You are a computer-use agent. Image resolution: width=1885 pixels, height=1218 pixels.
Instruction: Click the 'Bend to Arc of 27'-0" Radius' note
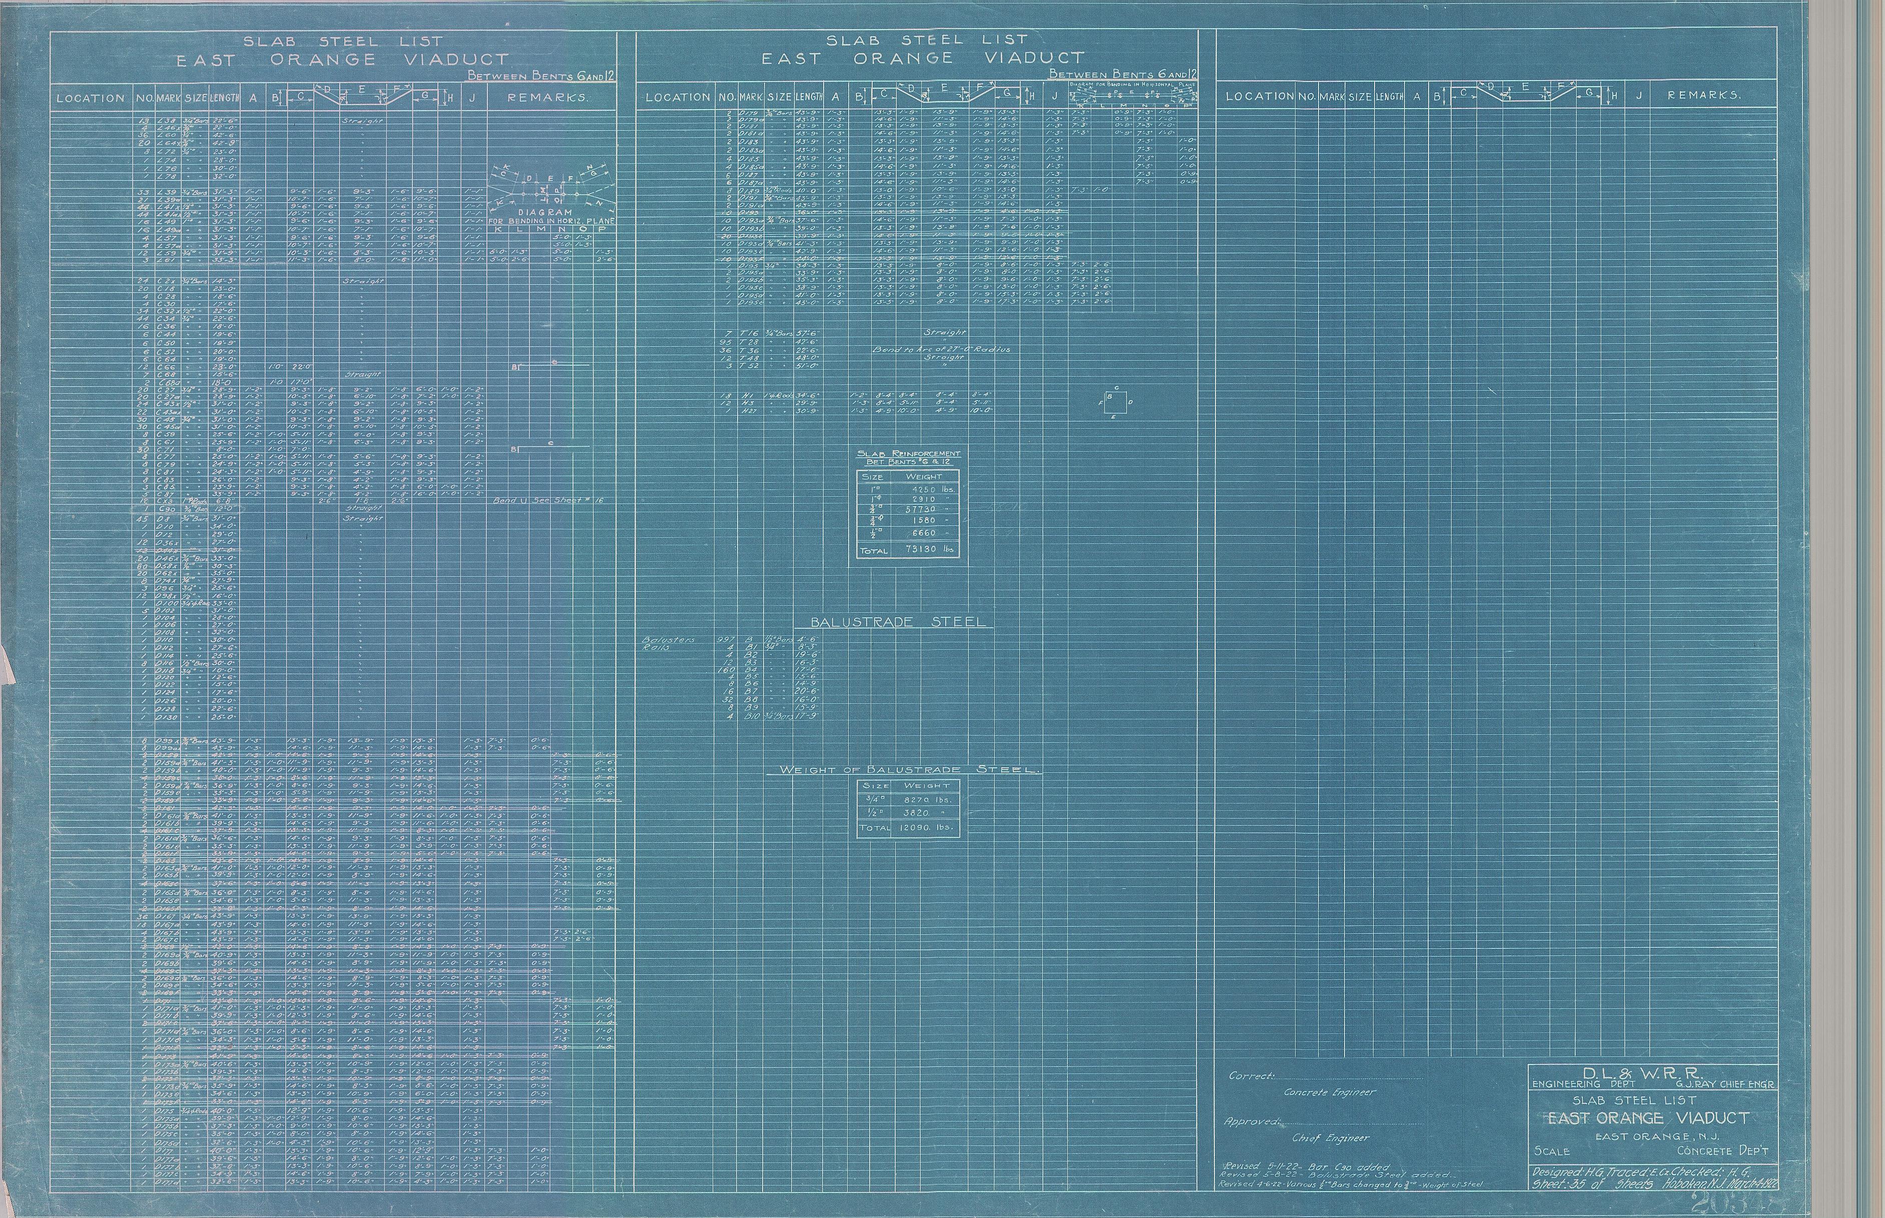click(941, 350)
